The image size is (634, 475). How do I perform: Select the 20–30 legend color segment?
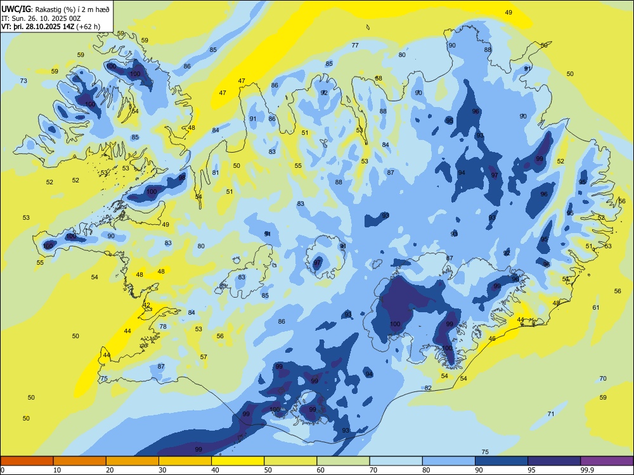133,461
